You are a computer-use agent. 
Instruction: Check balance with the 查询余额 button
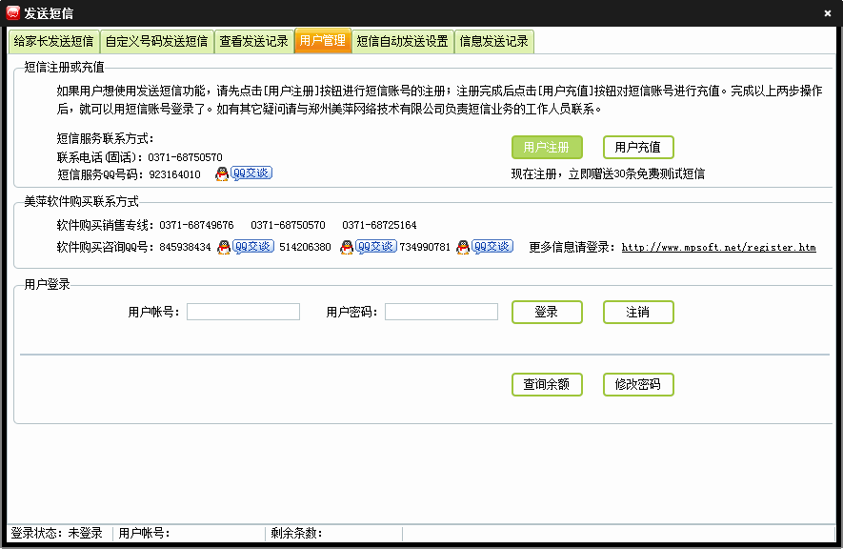click(x=547, y=385)
